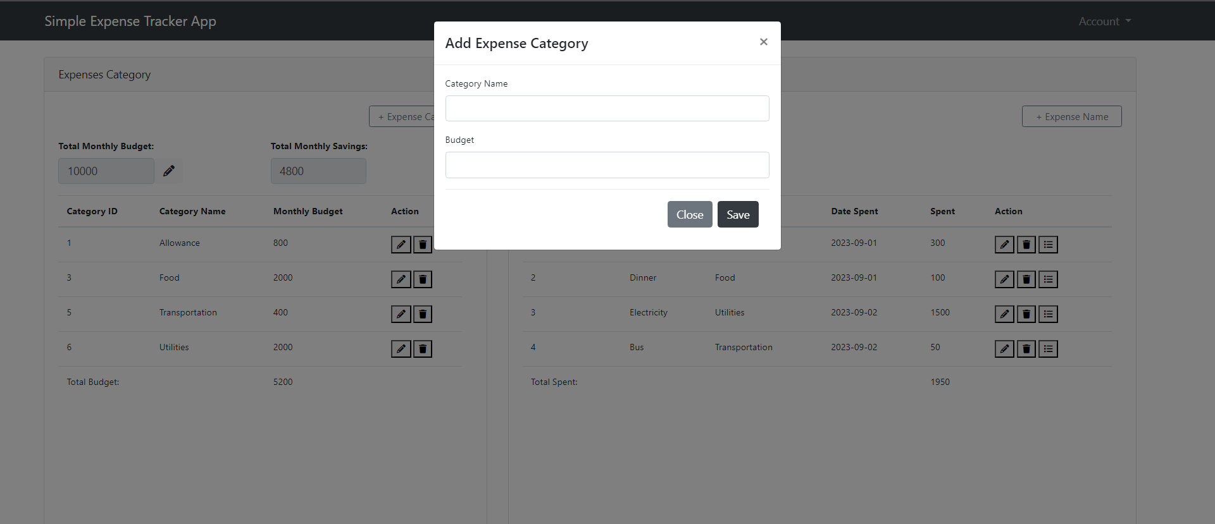1215x524 pixels.
Task: Delete the Utilities category row
Action: [x=423, y=349]
